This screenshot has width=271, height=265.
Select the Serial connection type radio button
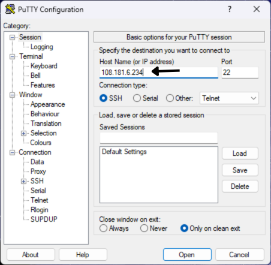pyautogui.click(x=137, y=98)
